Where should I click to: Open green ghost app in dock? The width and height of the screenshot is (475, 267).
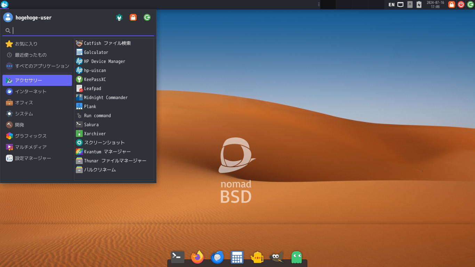[297, 257]
